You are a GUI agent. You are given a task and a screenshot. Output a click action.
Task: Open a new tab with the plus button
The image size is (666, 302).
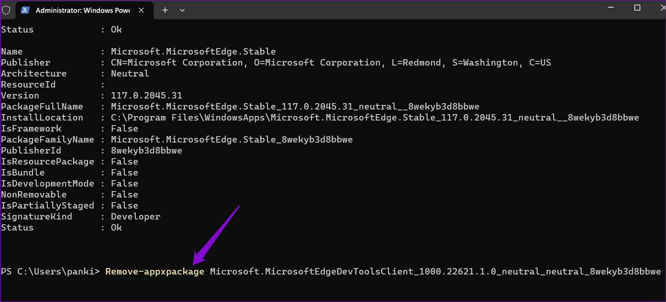click(164, 10)
